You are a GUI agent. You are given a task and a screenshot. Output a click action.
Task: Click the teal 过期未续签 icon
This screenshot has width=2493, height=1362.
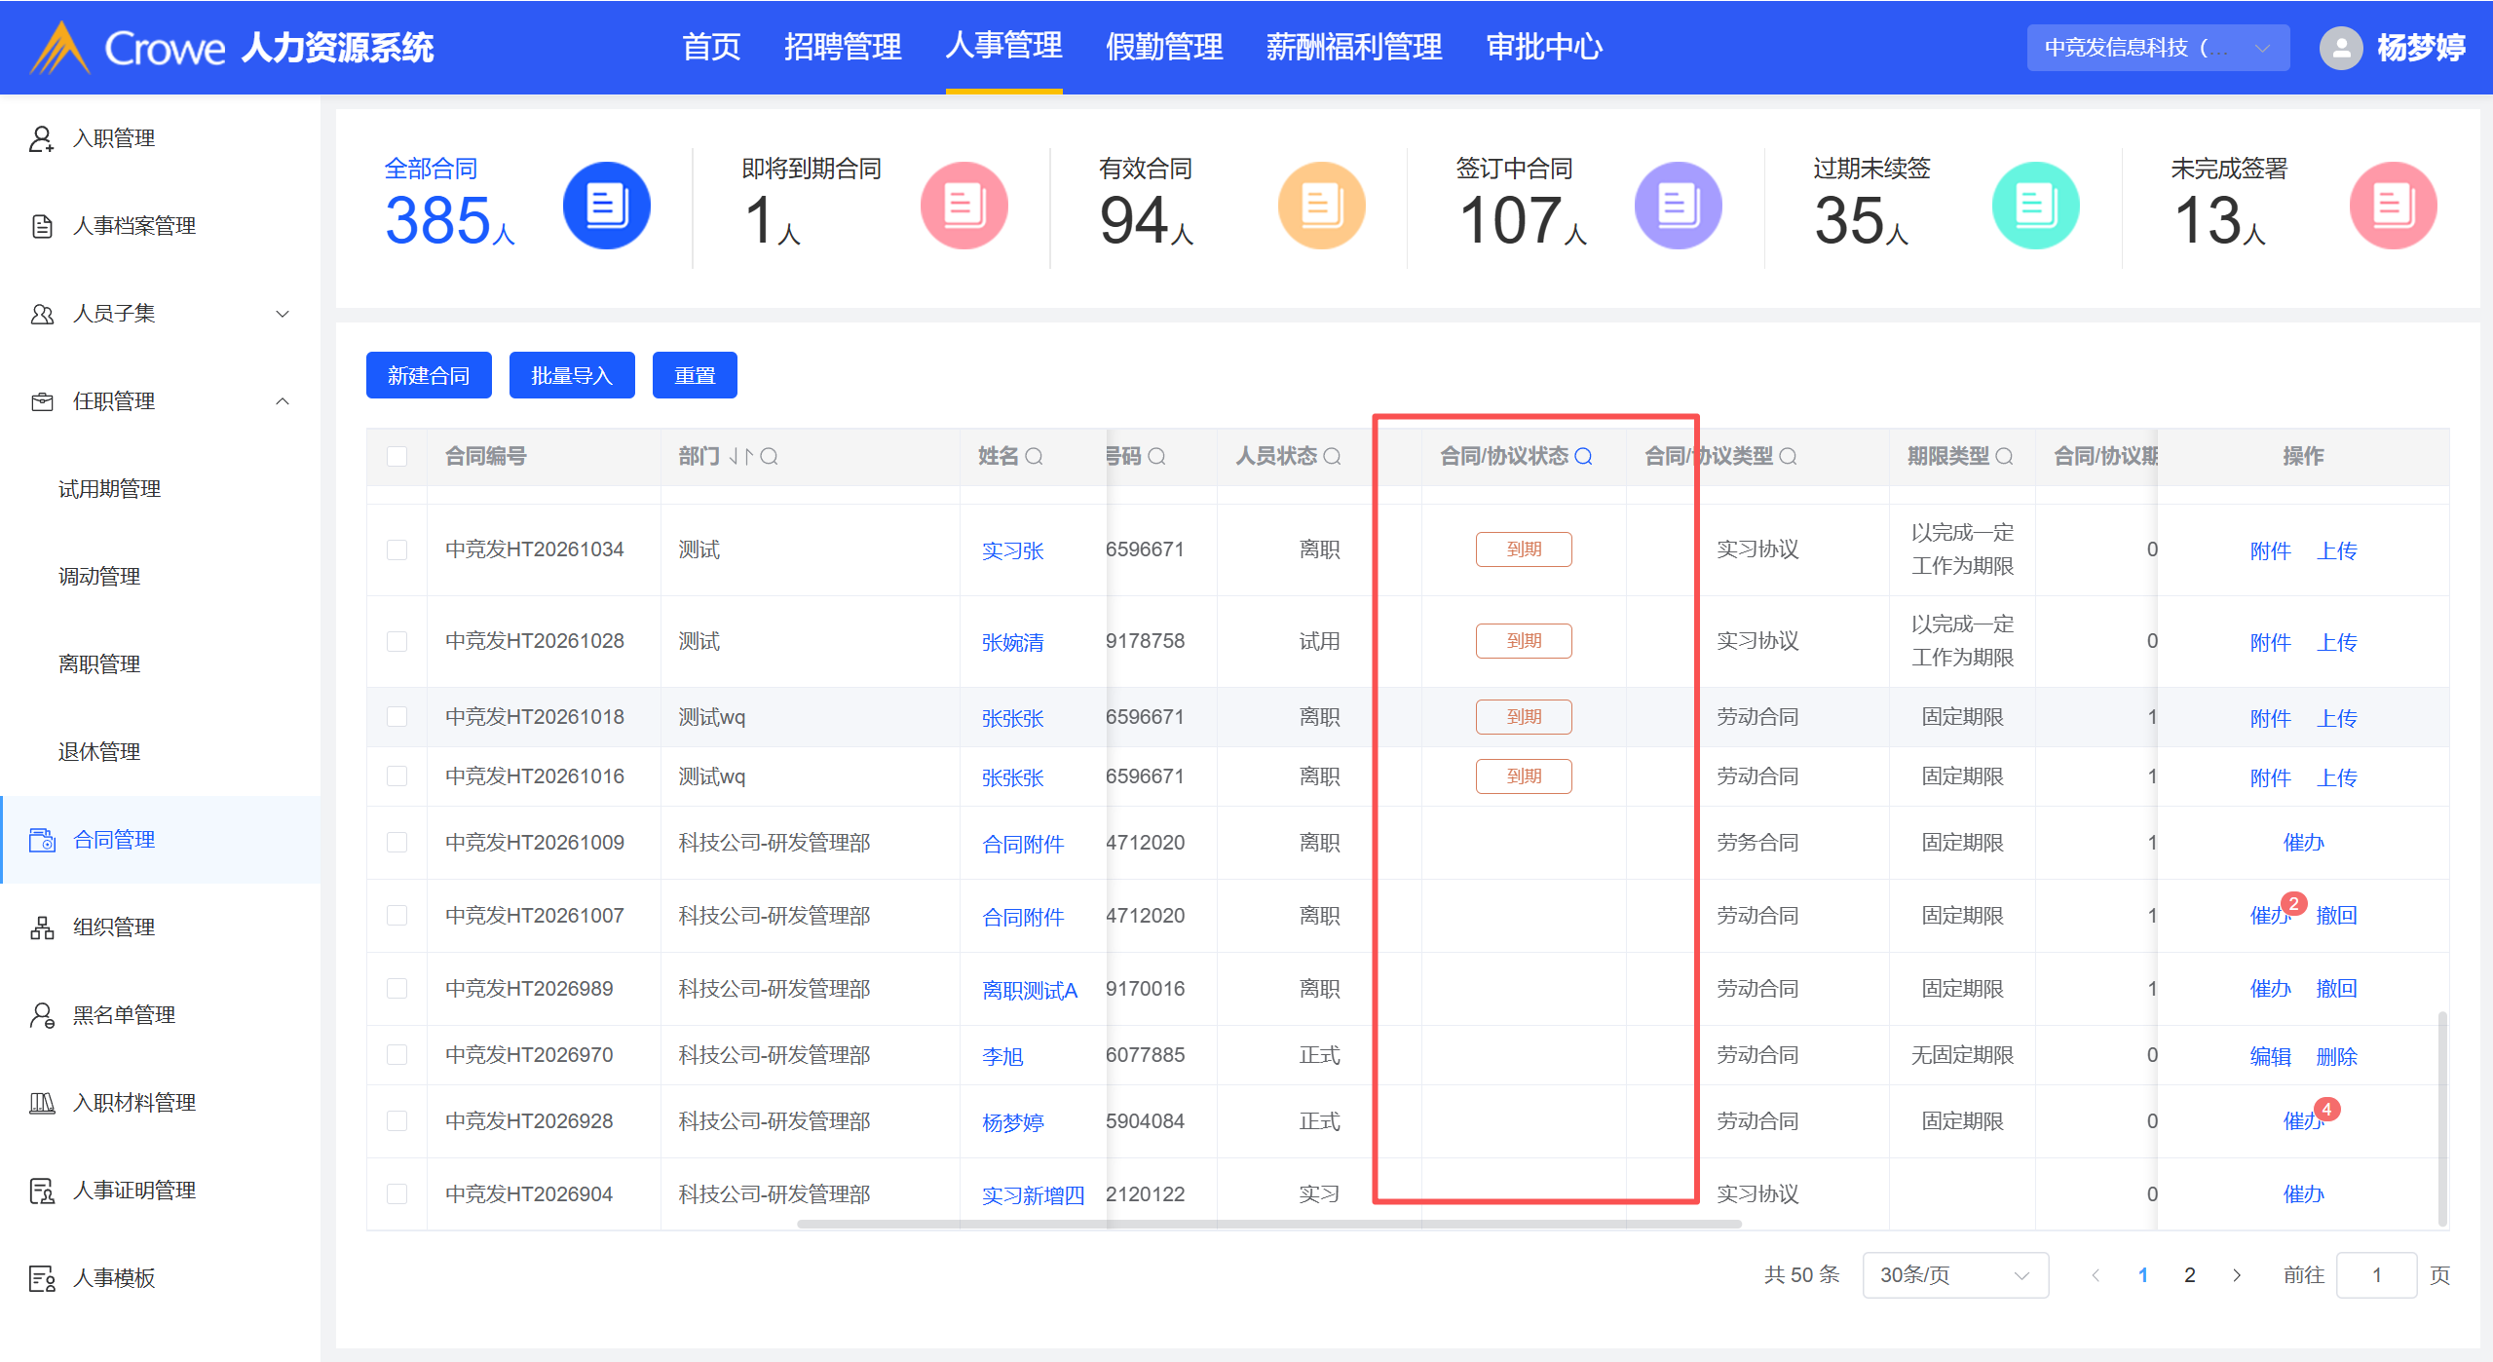pyautogui.click(x=2034, y=206)
